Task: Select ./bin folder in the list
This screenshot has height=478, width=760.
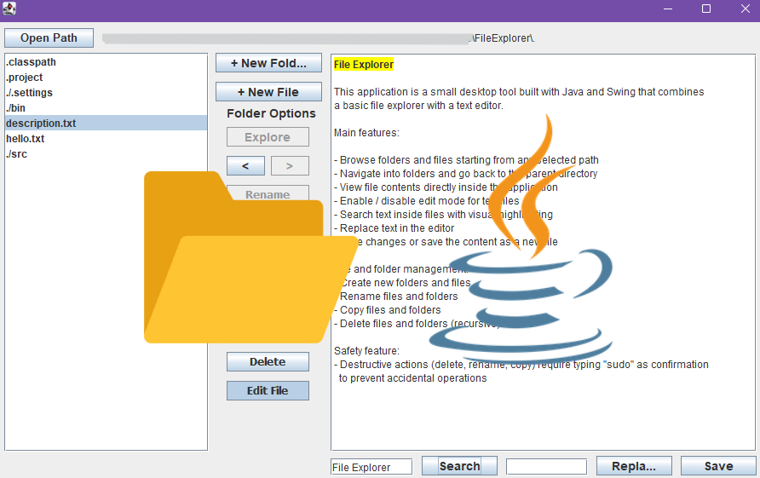Action: (x=107, y=107)
